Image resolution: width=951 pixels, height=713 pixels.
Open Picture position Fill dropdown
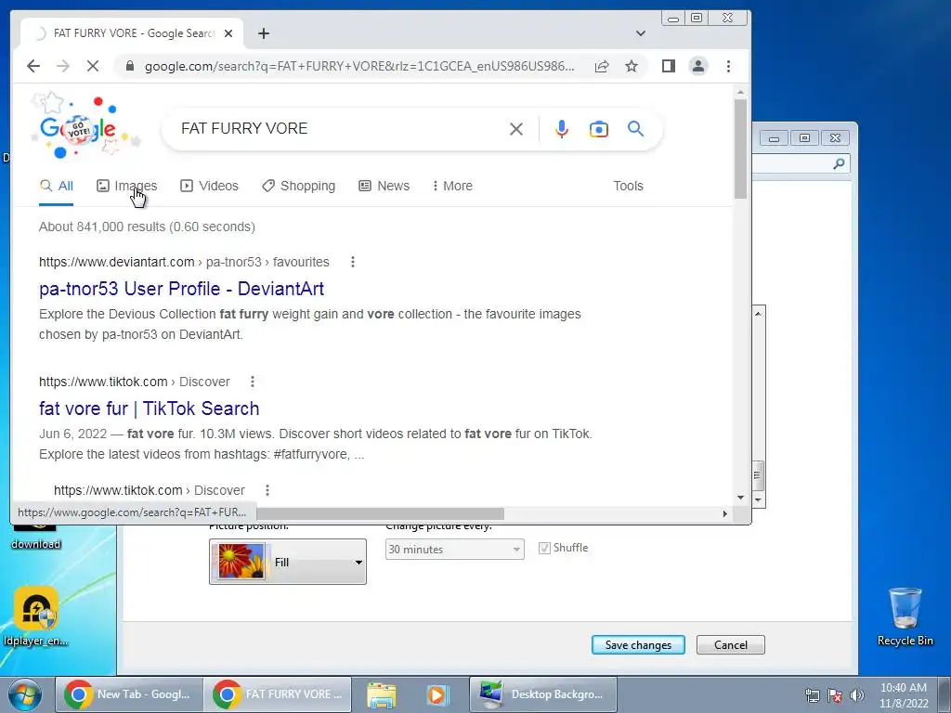[x=288, y=562]
